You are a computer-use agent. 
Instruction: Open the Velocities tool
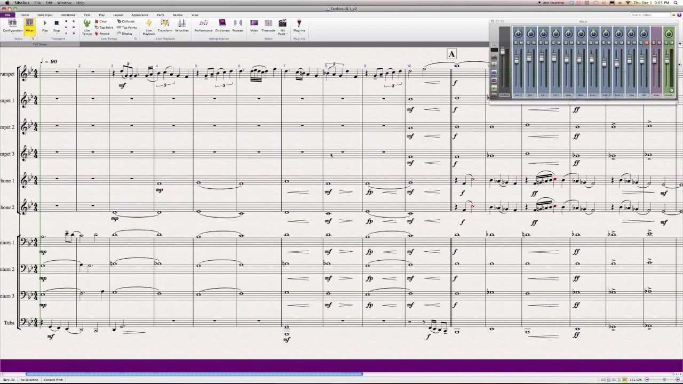click(181, 26)
